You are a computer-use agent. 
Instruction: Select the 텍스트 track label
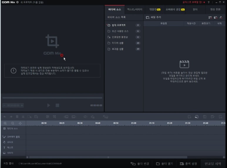click(x=10, y=147)
